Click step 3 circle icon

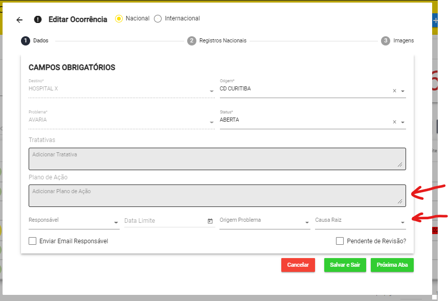(x=386, y=41)
